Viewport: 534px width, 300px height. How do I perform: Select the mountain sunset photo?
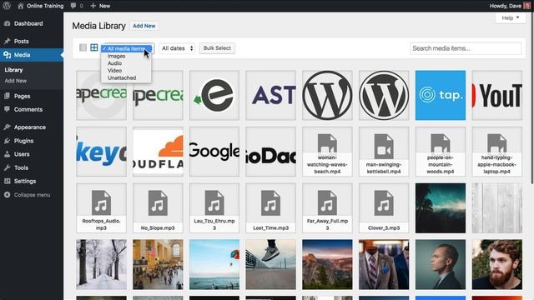click(x=327, y=265)
